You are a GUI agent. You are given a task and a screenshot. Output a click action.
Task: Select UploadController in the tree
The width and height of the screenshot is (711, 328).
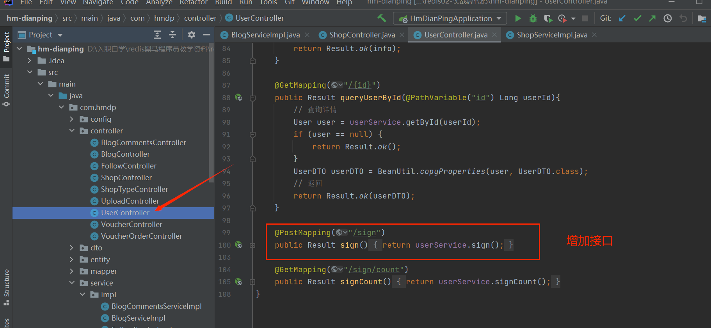point(130,201)
